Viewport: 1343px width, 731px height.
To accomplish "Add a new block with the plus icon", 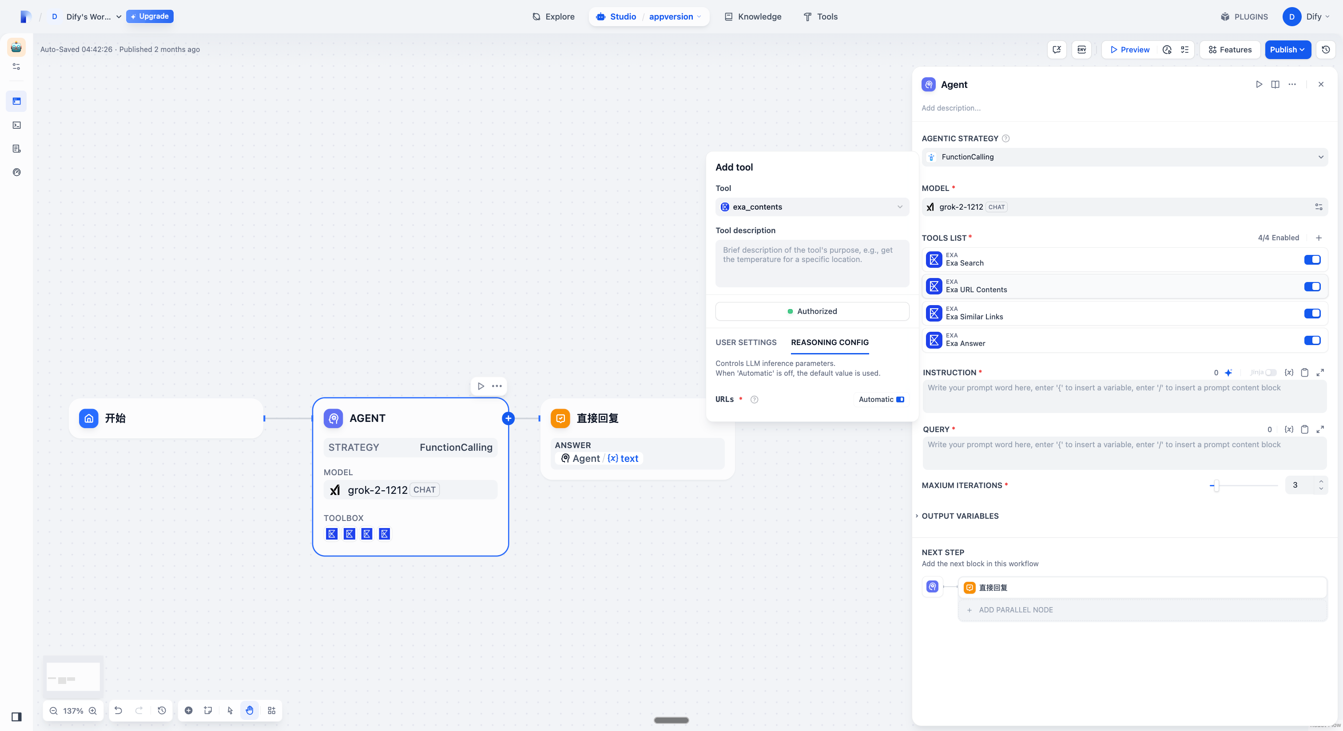I will (x=189, y=710).
